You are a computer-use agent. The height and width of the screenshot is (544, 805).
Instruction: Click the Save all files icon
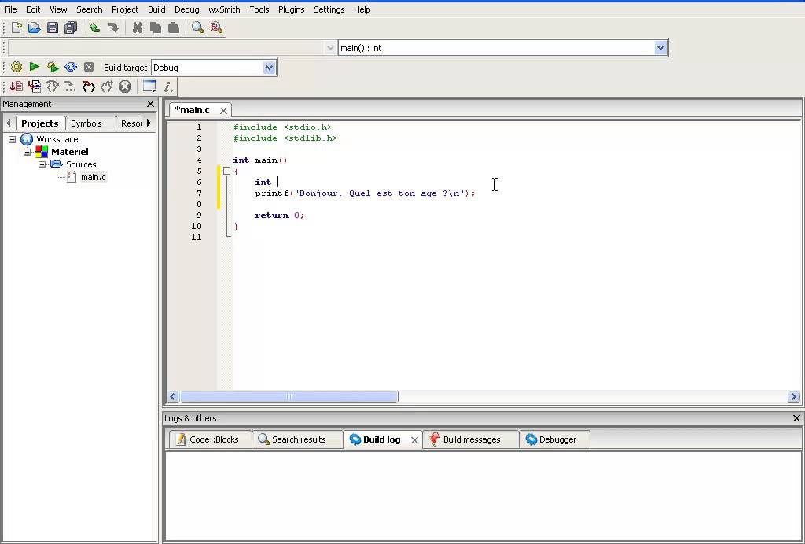click(71, 28)
